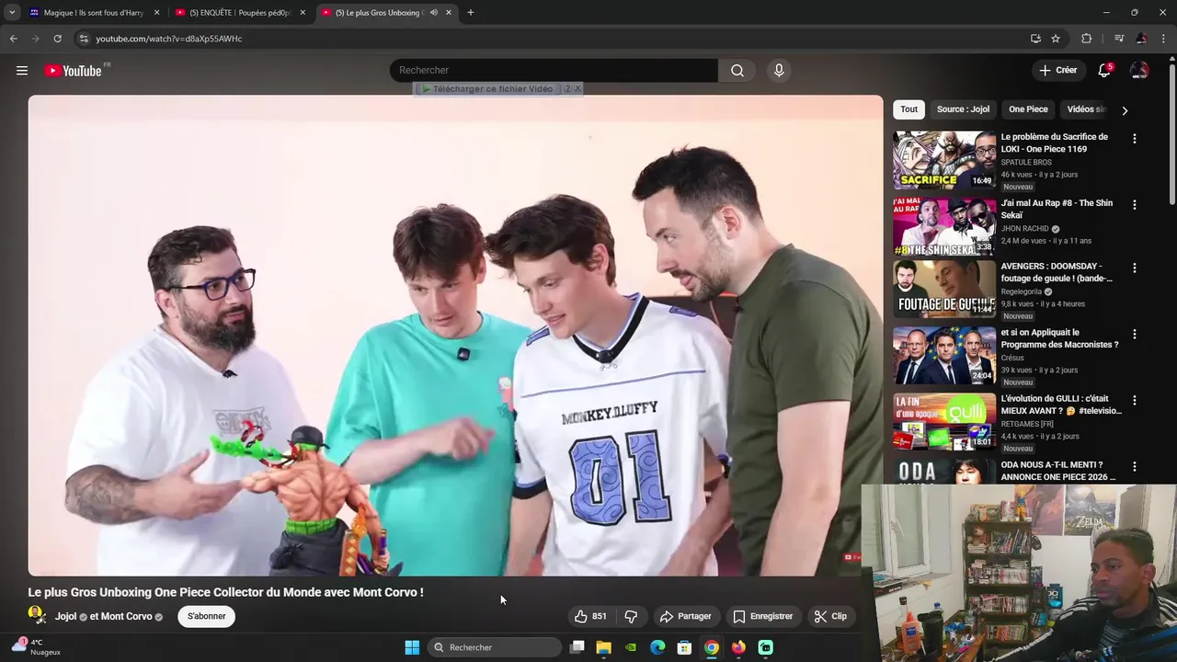Open 'J'ai mal Au Rap #8' video title

[x=1057, y=209]
